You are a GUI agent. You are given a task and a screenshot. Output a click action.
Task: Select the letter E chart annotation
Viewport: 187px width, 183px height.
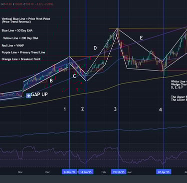pos(141,38)
